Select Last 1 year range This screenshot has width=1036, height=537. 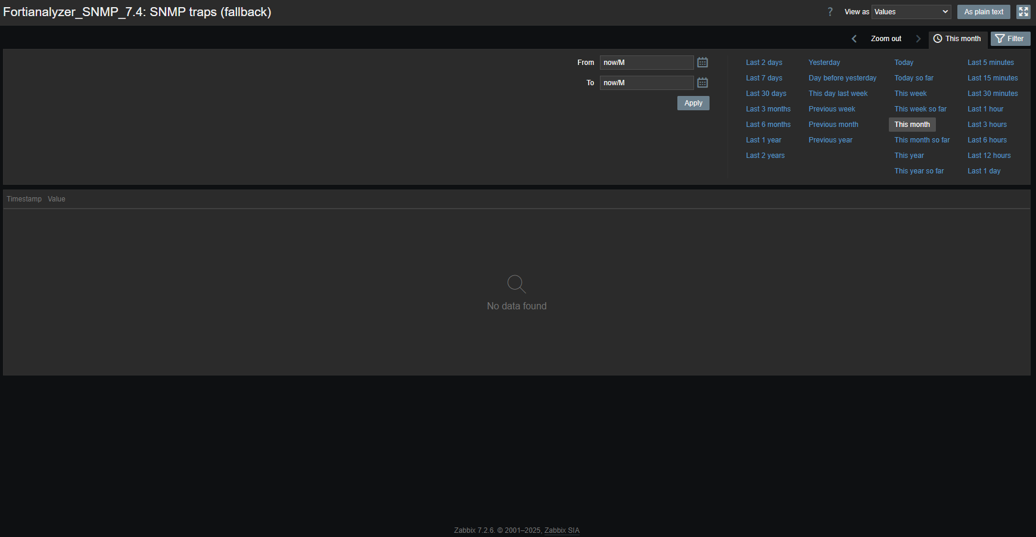[x=763, y=140]
